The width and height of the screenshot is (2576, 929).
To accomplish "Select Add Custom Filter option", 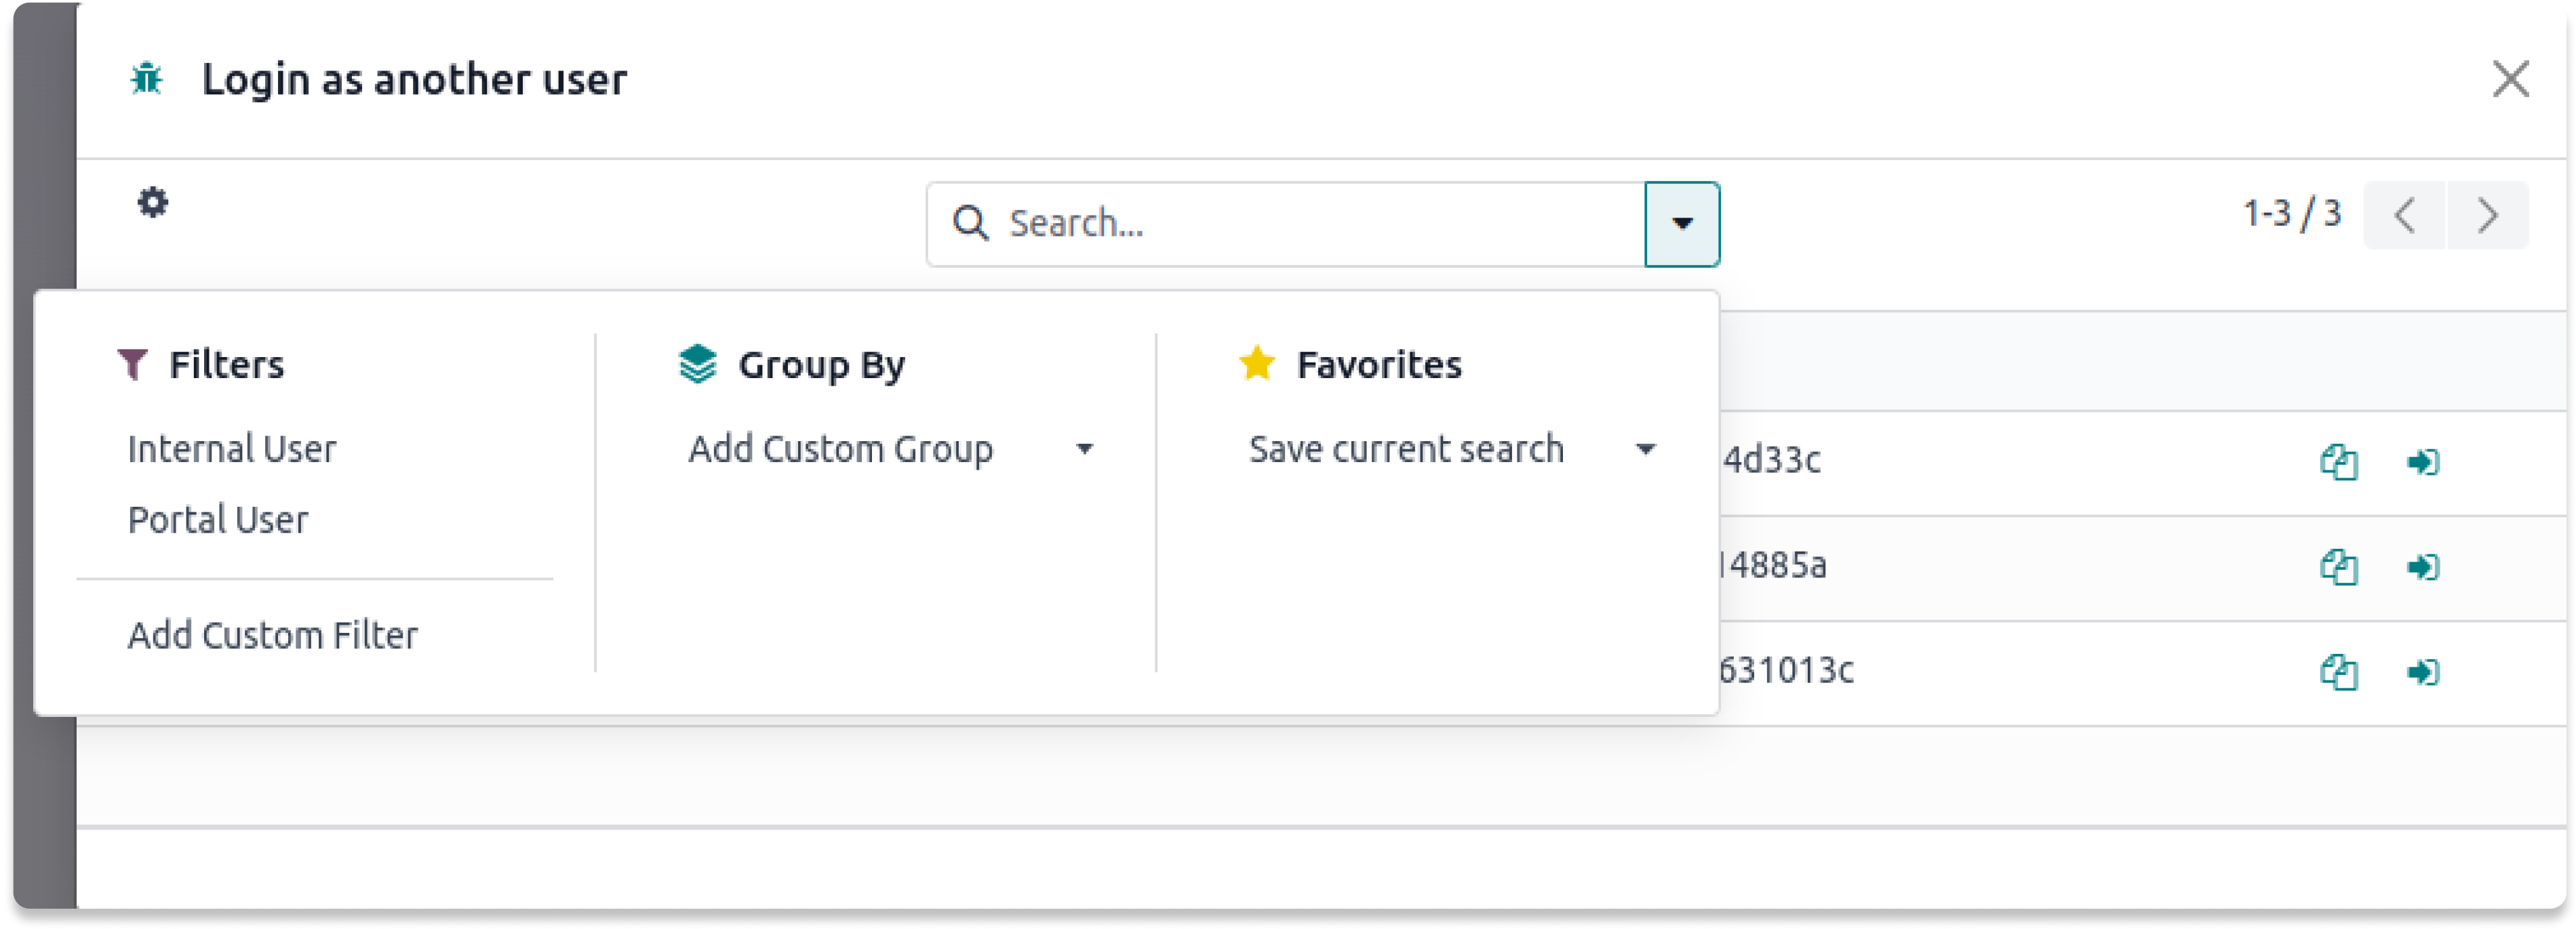I will (273, 636).
